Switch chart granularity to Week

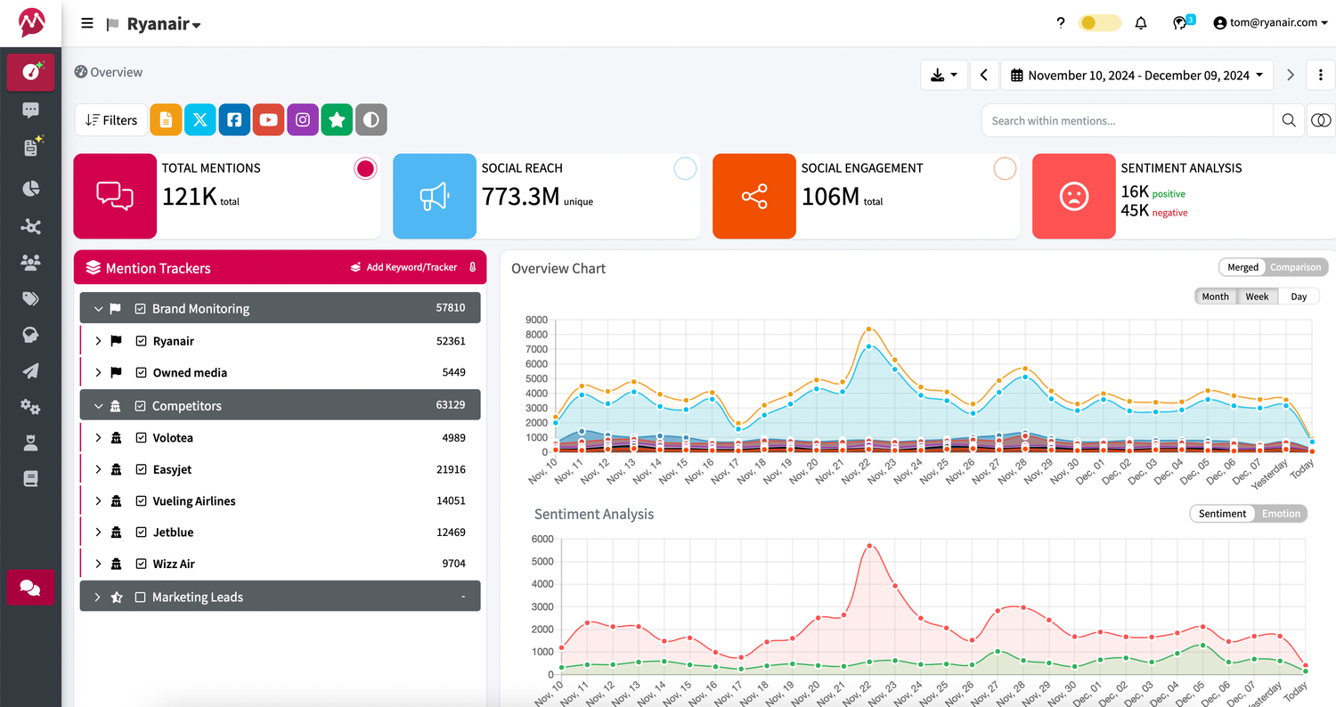[1258, 297]
